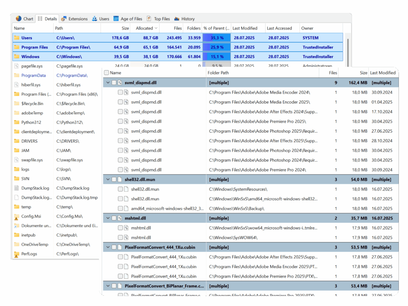
Task: Switch to the Users tab
Action: click(x=100, y=19)
